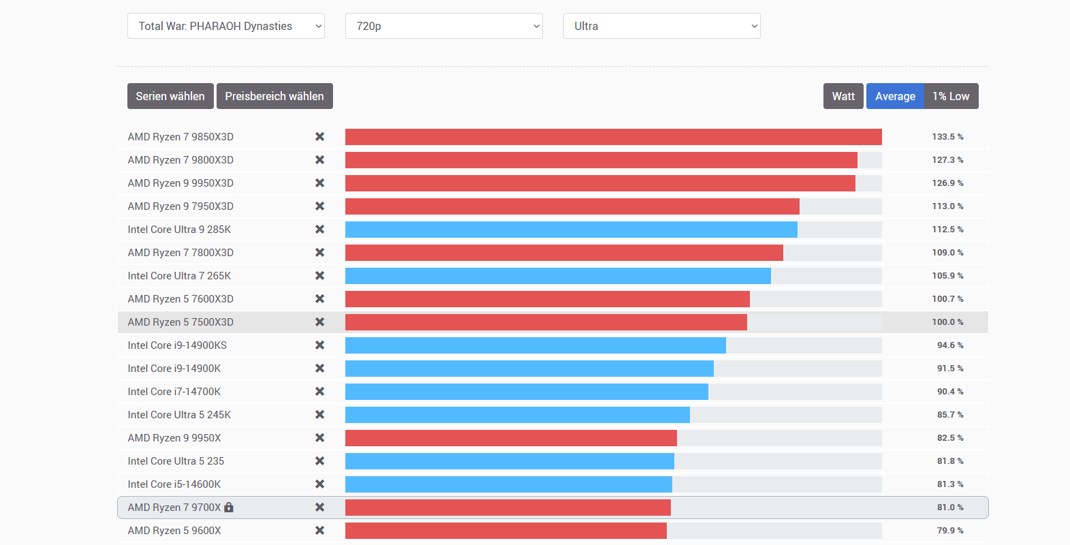1070x545 pixels.
Task: Click AMD Ryzen 5 9600X label
Action: pyautogui.click(x=174, y=531)
